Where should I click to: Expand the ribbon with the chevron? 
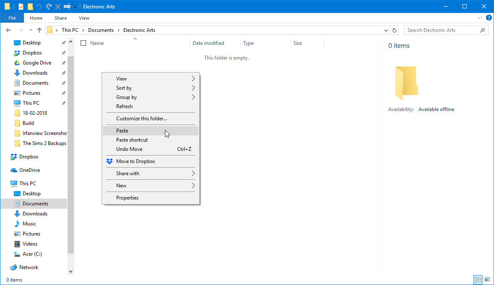pyautogui.click(x=479, y=18)
